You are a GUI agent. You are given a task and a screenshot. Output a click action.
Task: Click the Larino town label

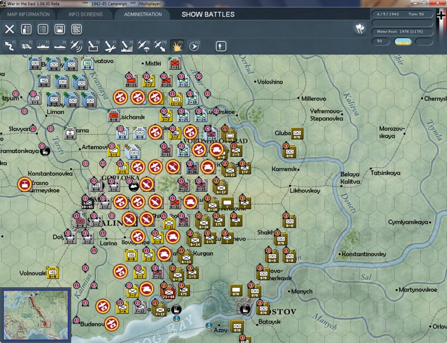pos(108,243)
